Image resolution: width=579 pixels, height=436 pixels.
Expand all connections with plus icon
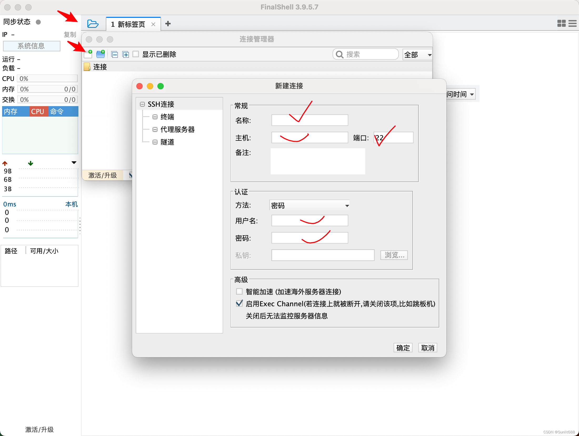point(126,54)
